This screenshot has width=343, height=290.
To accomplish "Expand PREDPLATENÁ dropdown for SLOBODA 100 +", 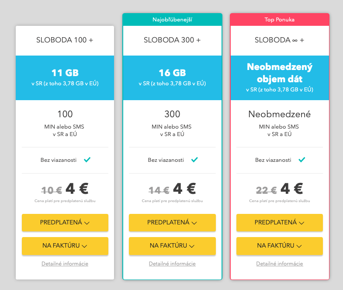I will 65,223.
